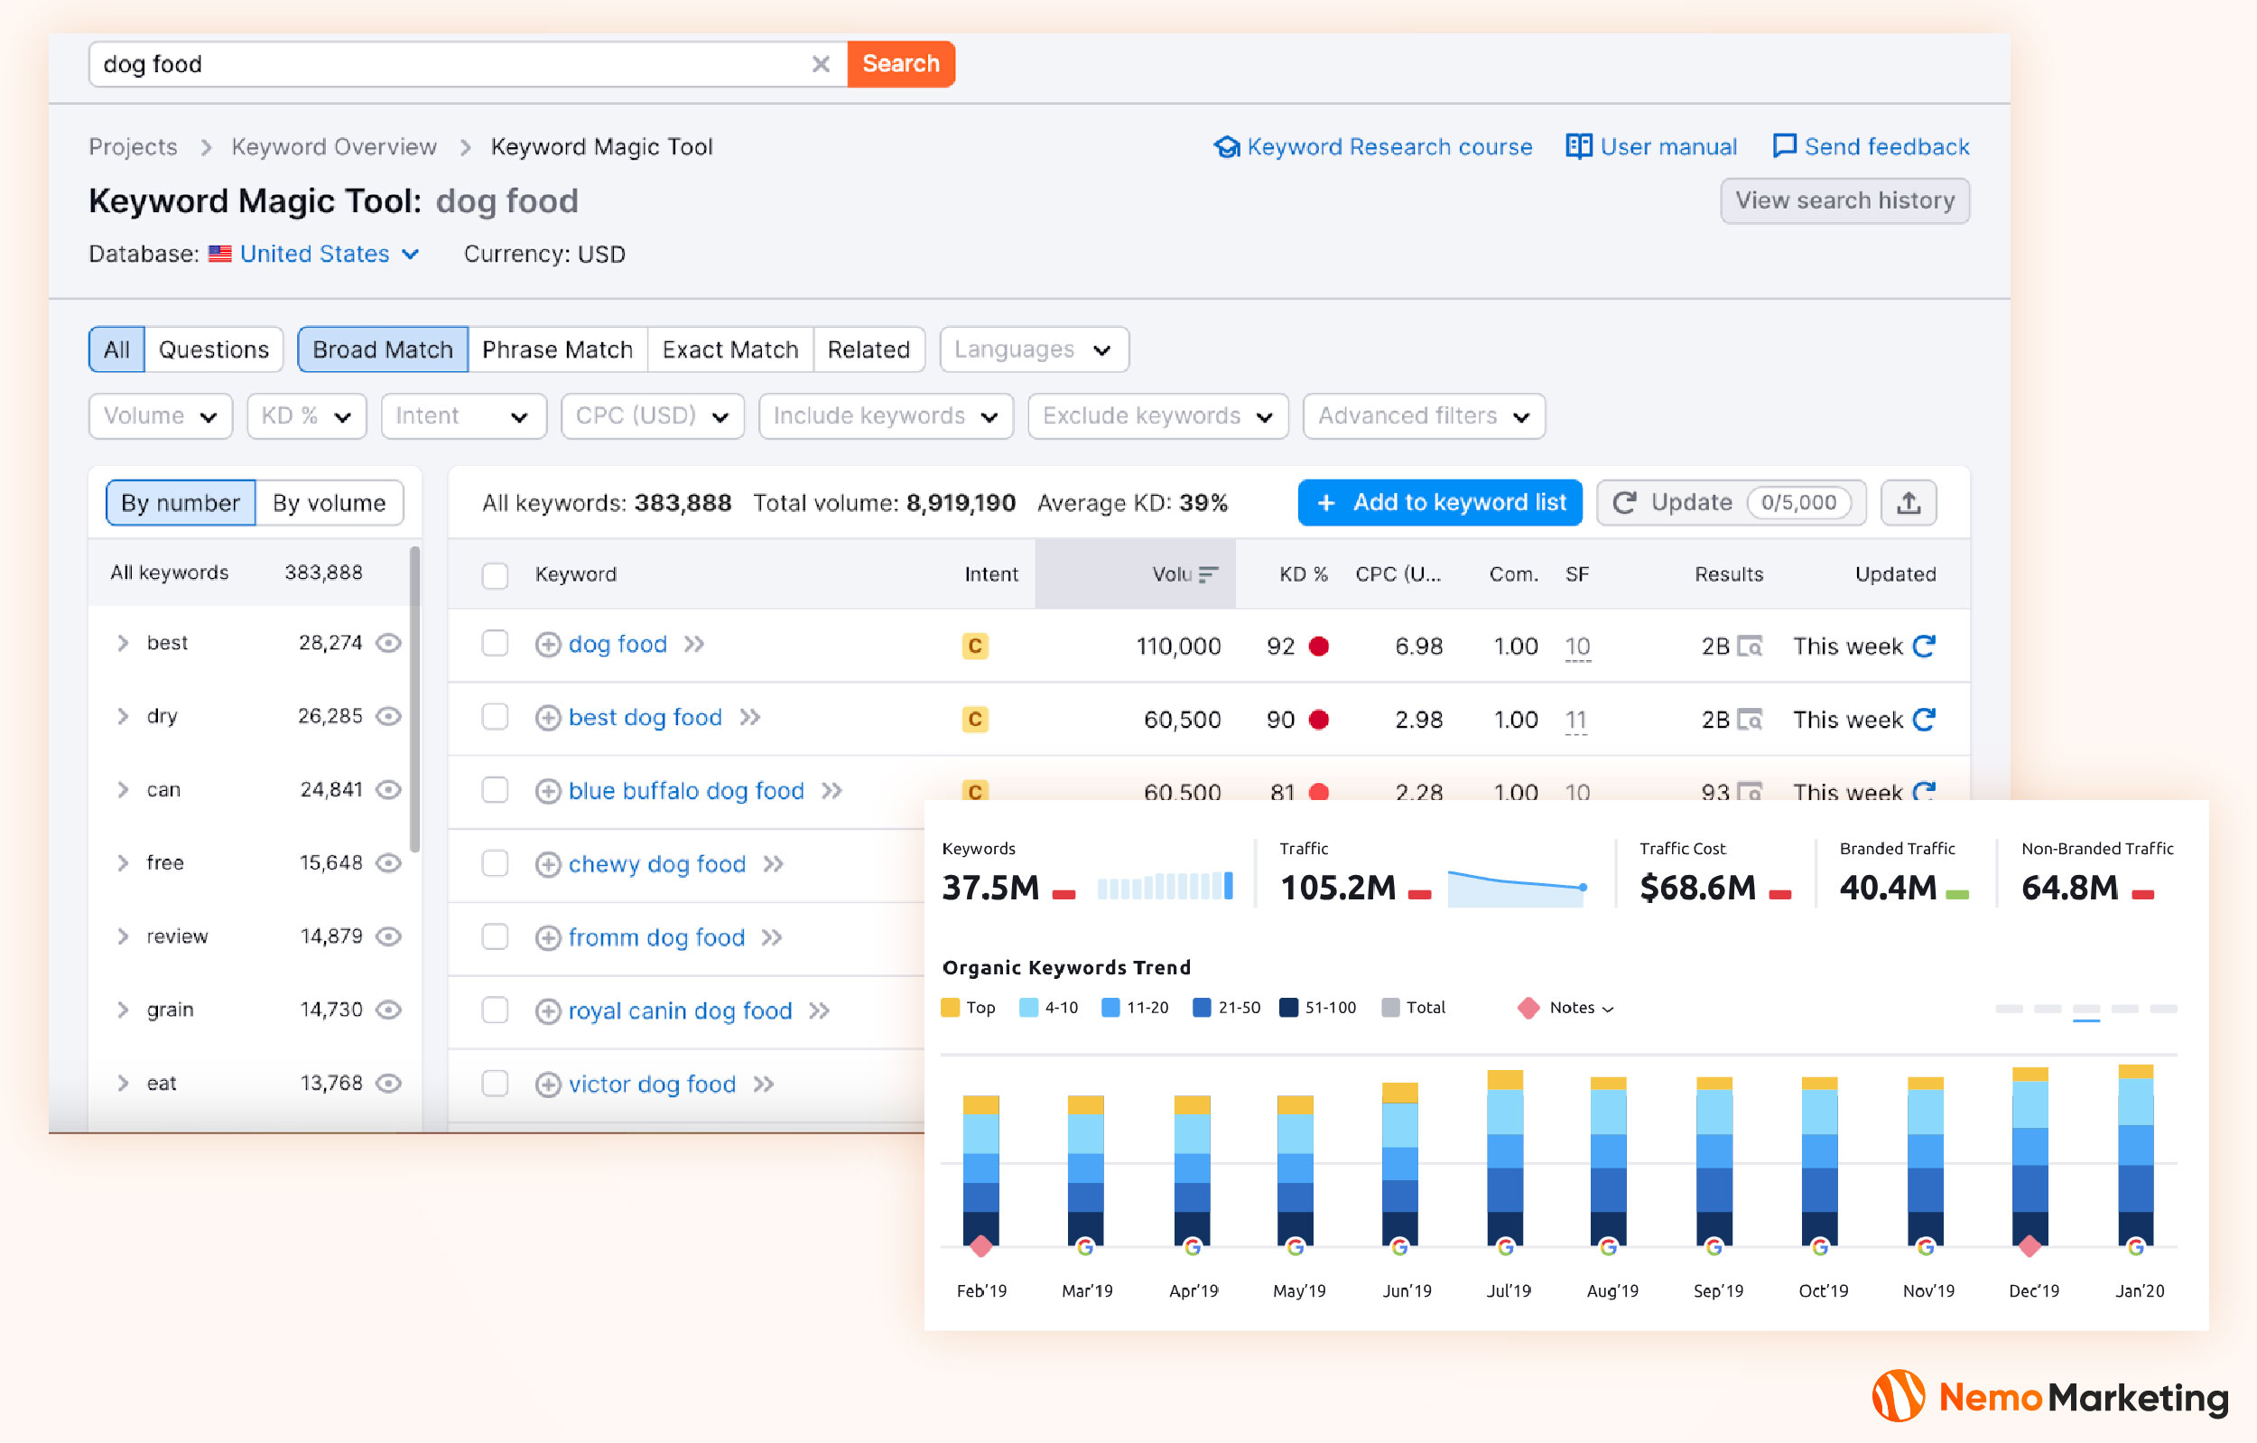Open SERP results icon for best dog food
The height and width of the screenshot is (1443, 2257).
click(x=1749, y=719)
